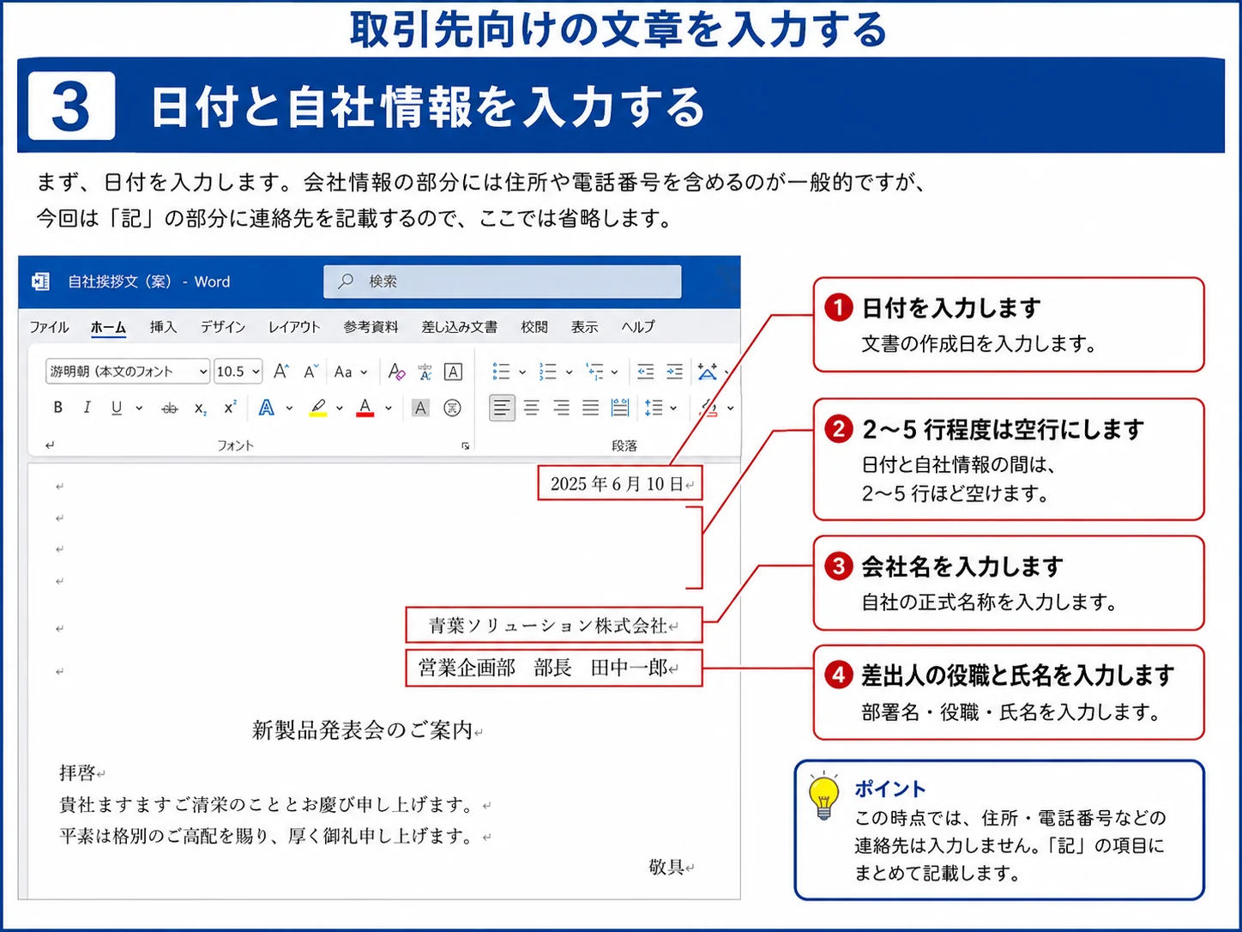The width and height of the screenshot is (1242, 932).
Task: Expand highlight color dropdown arrow
Action: pos(340,409)
